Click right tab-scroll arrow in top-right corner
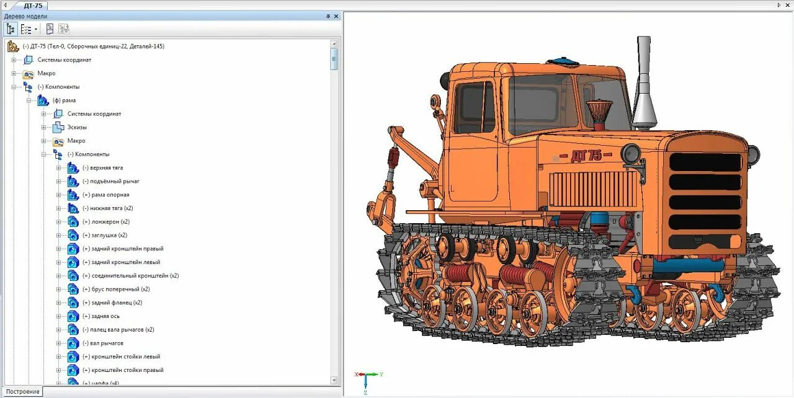Image resolution: width=794 pixels, height=398 pixels. (779, 5)
